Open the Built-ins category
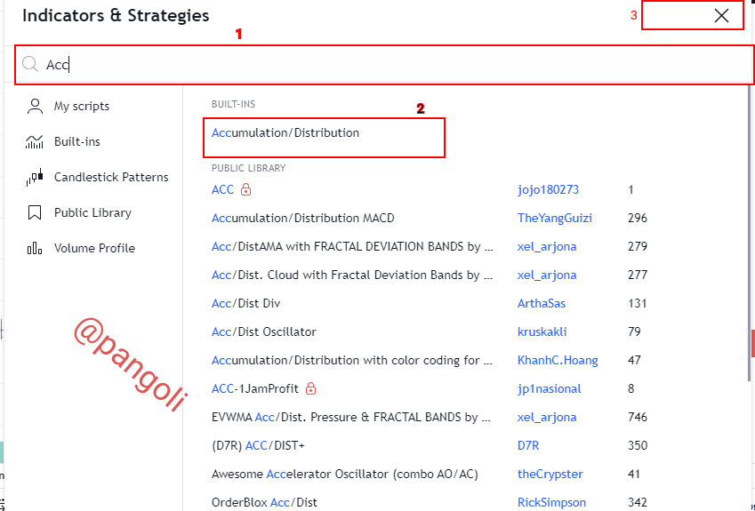 (77, 141)
